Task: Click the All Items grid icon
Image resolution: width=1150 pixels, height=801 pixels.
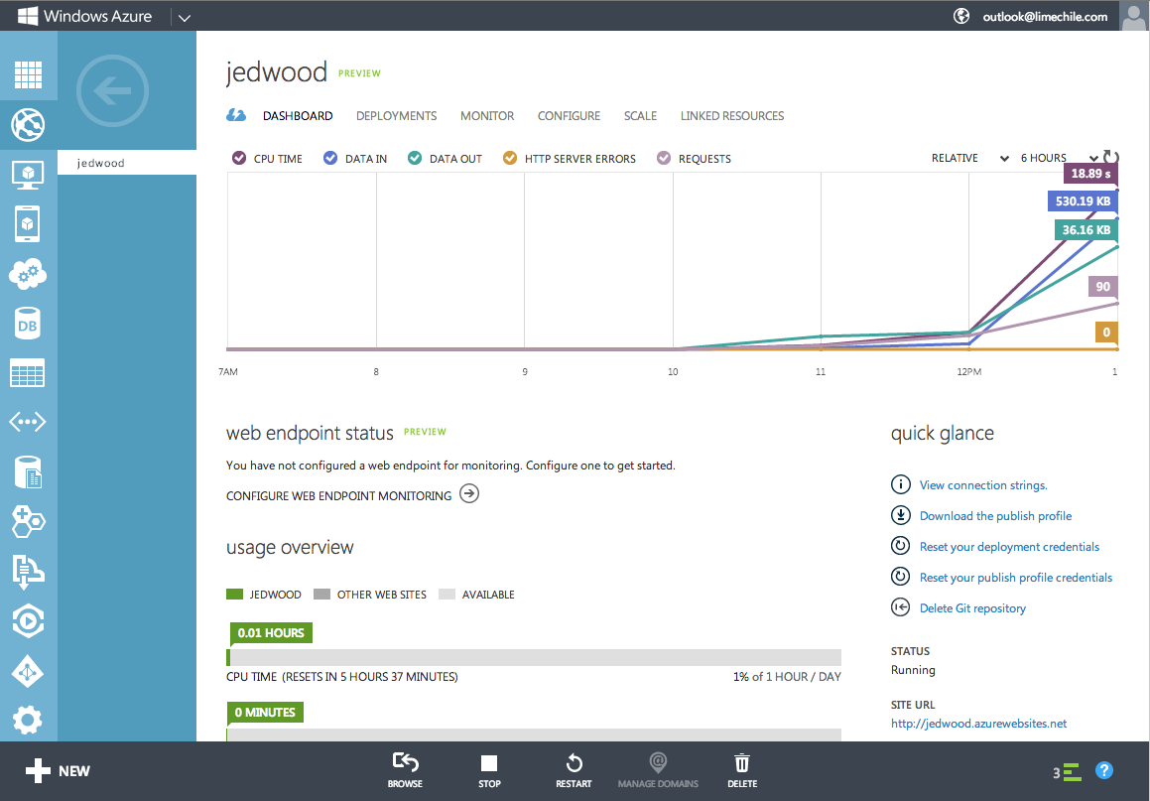Action: (x=28, y=74)
